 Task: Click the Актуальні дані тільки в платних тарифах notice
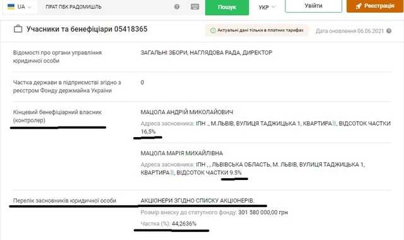pyautogui.click(x=257, y=30)
